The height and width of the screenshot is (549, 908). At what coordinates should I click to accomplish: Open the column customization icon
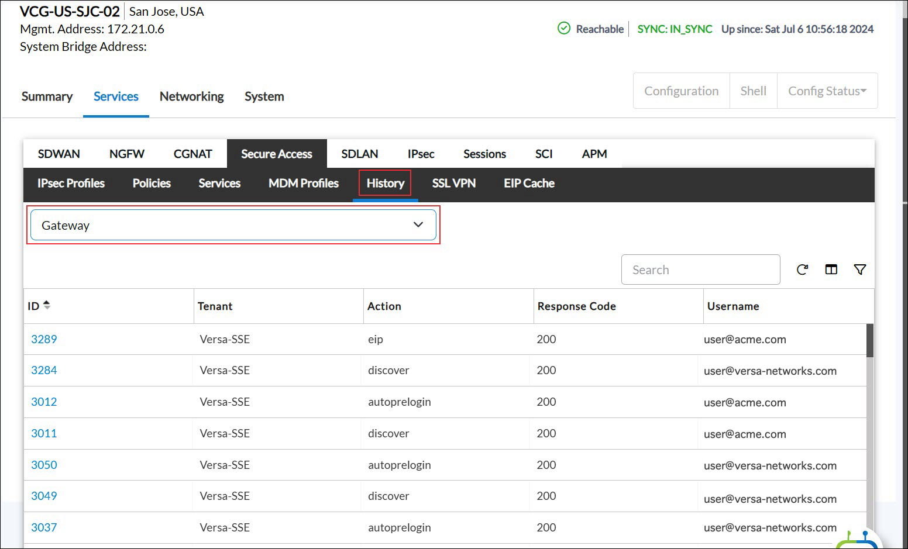click(x=831, y=270)
